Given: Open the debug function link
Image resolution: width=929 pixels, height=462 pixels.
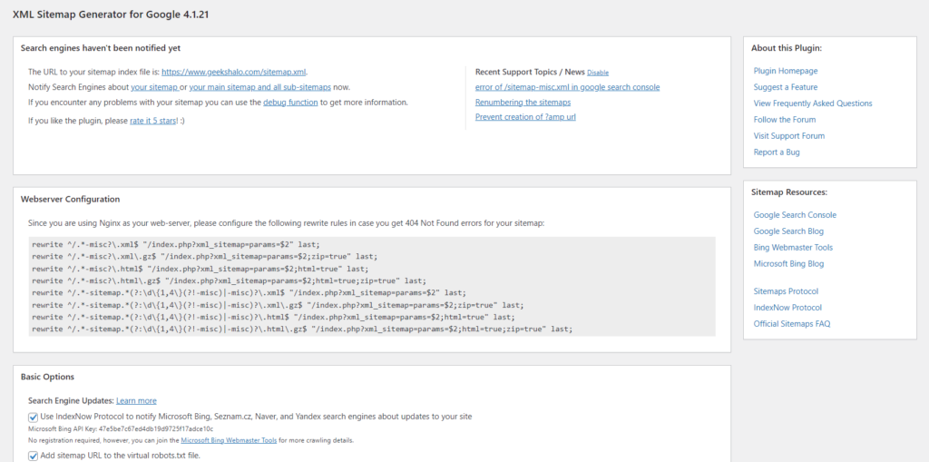Looking at the screenshot, I should [x=290, y=102].
